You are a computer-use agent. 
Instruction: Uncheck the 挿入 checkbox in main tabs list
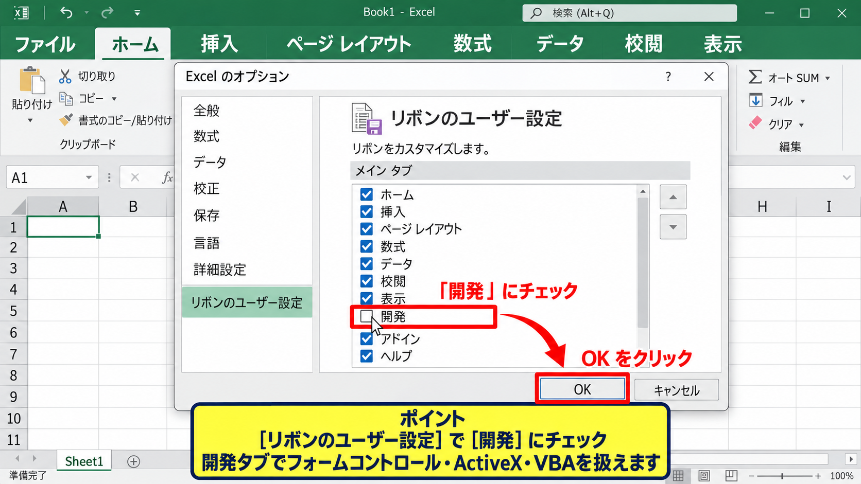tap(367, 211)
